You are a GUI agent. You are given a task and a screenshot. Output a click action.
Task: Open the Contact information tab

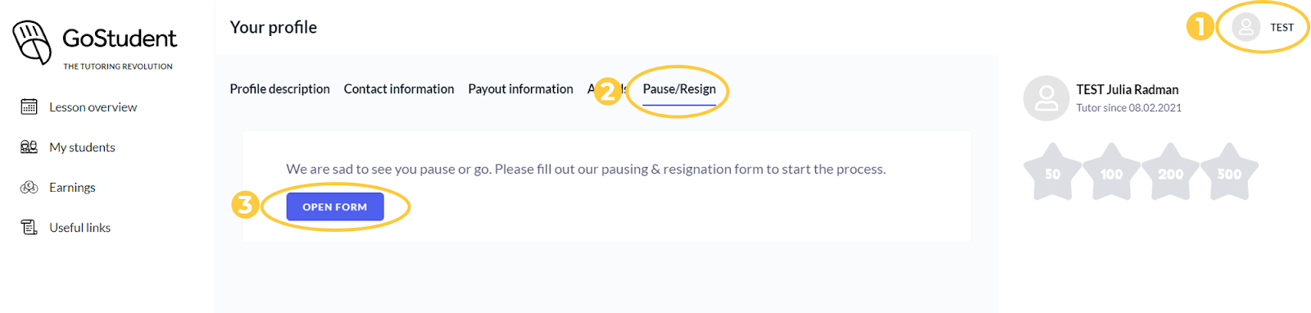coord(399,88)
